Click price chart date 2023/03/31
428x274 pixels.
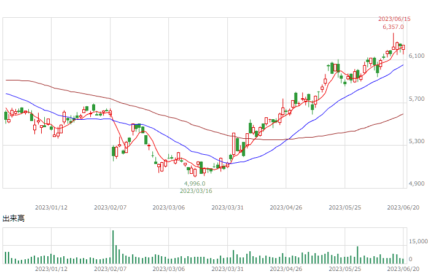click(x=227, y=208)
